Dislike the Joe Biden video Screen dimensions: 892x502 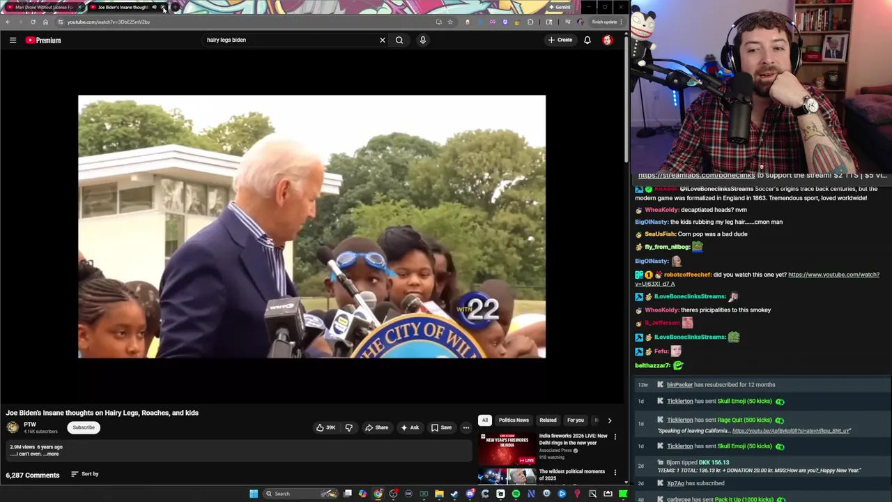[x=349, y=427]
